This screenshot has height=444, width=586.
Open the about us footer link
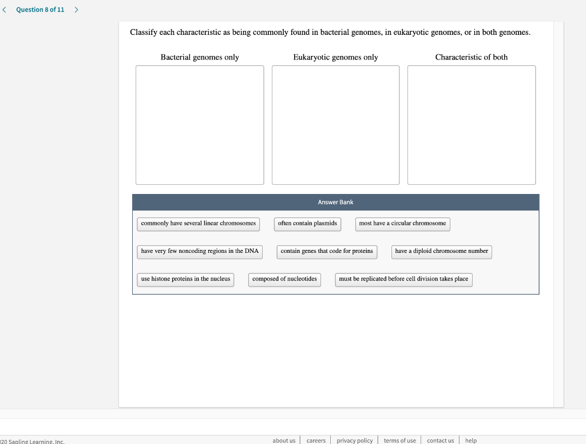click(x=284, y=441)
